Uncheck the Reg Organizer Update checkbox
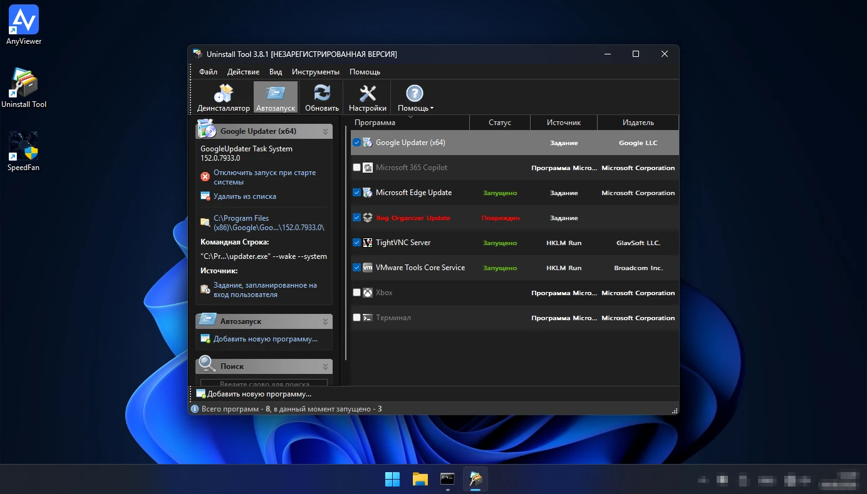The width and height of the screenshot is (867, 494). 356,218
